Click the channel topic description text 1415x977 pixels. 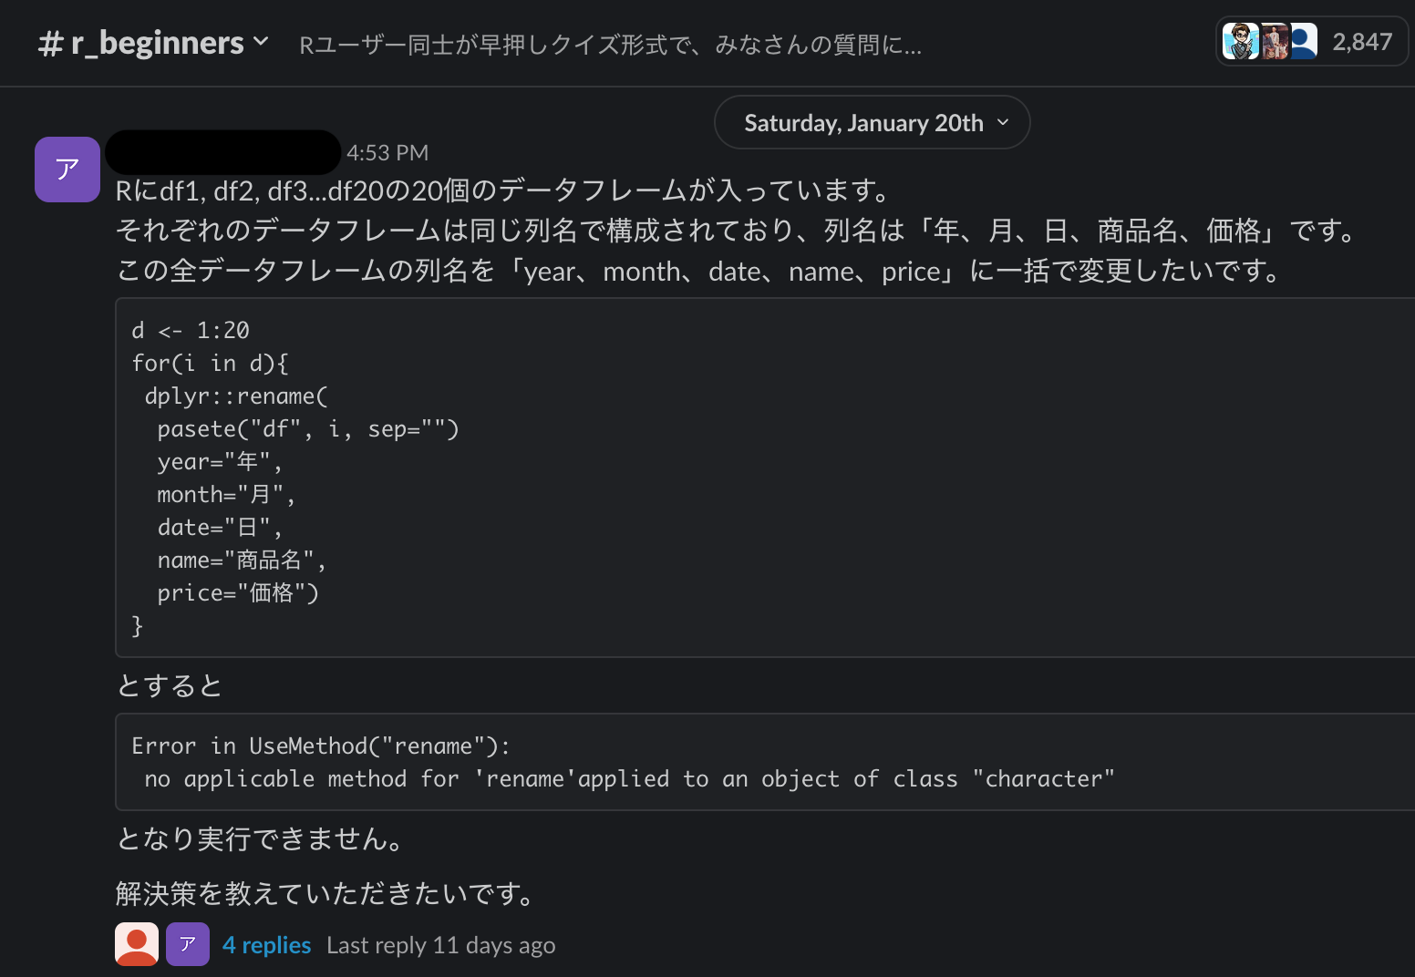click(x=610, y=45)
